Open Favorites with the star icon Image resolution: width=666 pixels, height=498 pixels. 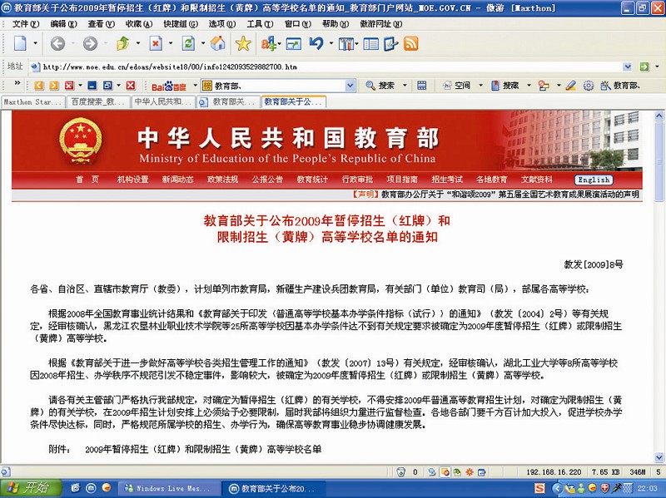point(243,43)
